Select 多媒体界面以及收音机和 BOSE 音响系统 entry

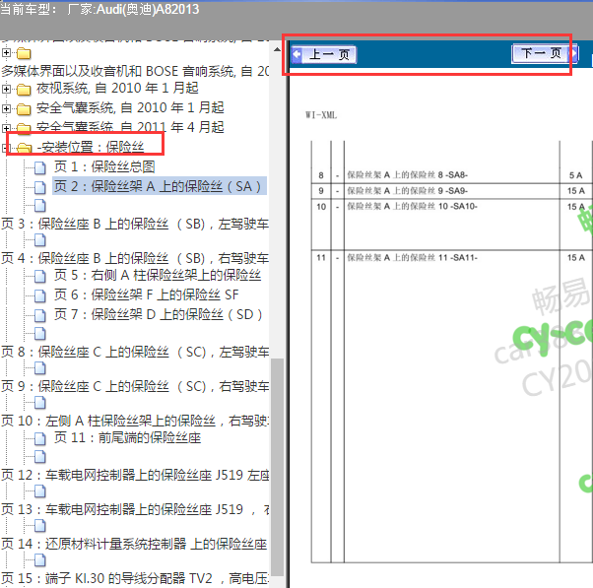point(135,71)
